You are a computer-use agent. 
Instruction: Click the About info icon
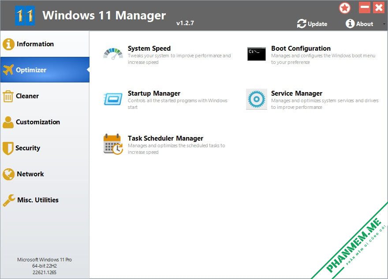[x=350, y=24]
